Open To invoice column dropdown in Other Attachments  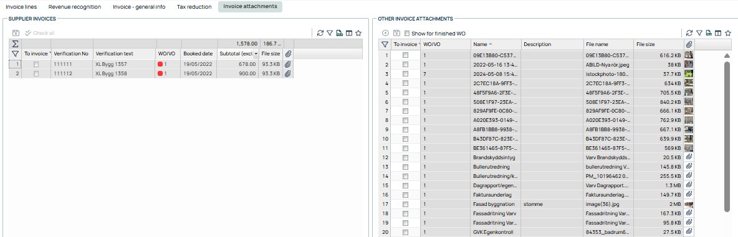(x=419, y=44)
